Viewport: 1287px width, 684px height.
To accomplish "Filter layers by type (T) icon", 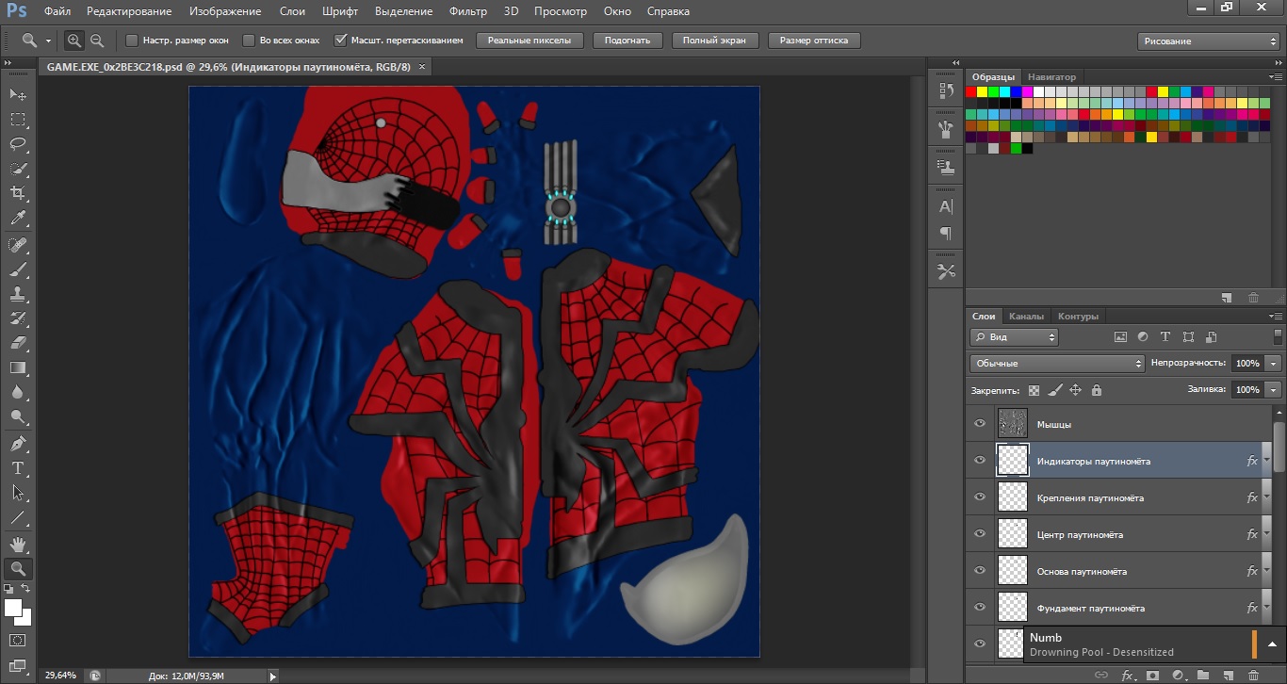I will 1165,336.
